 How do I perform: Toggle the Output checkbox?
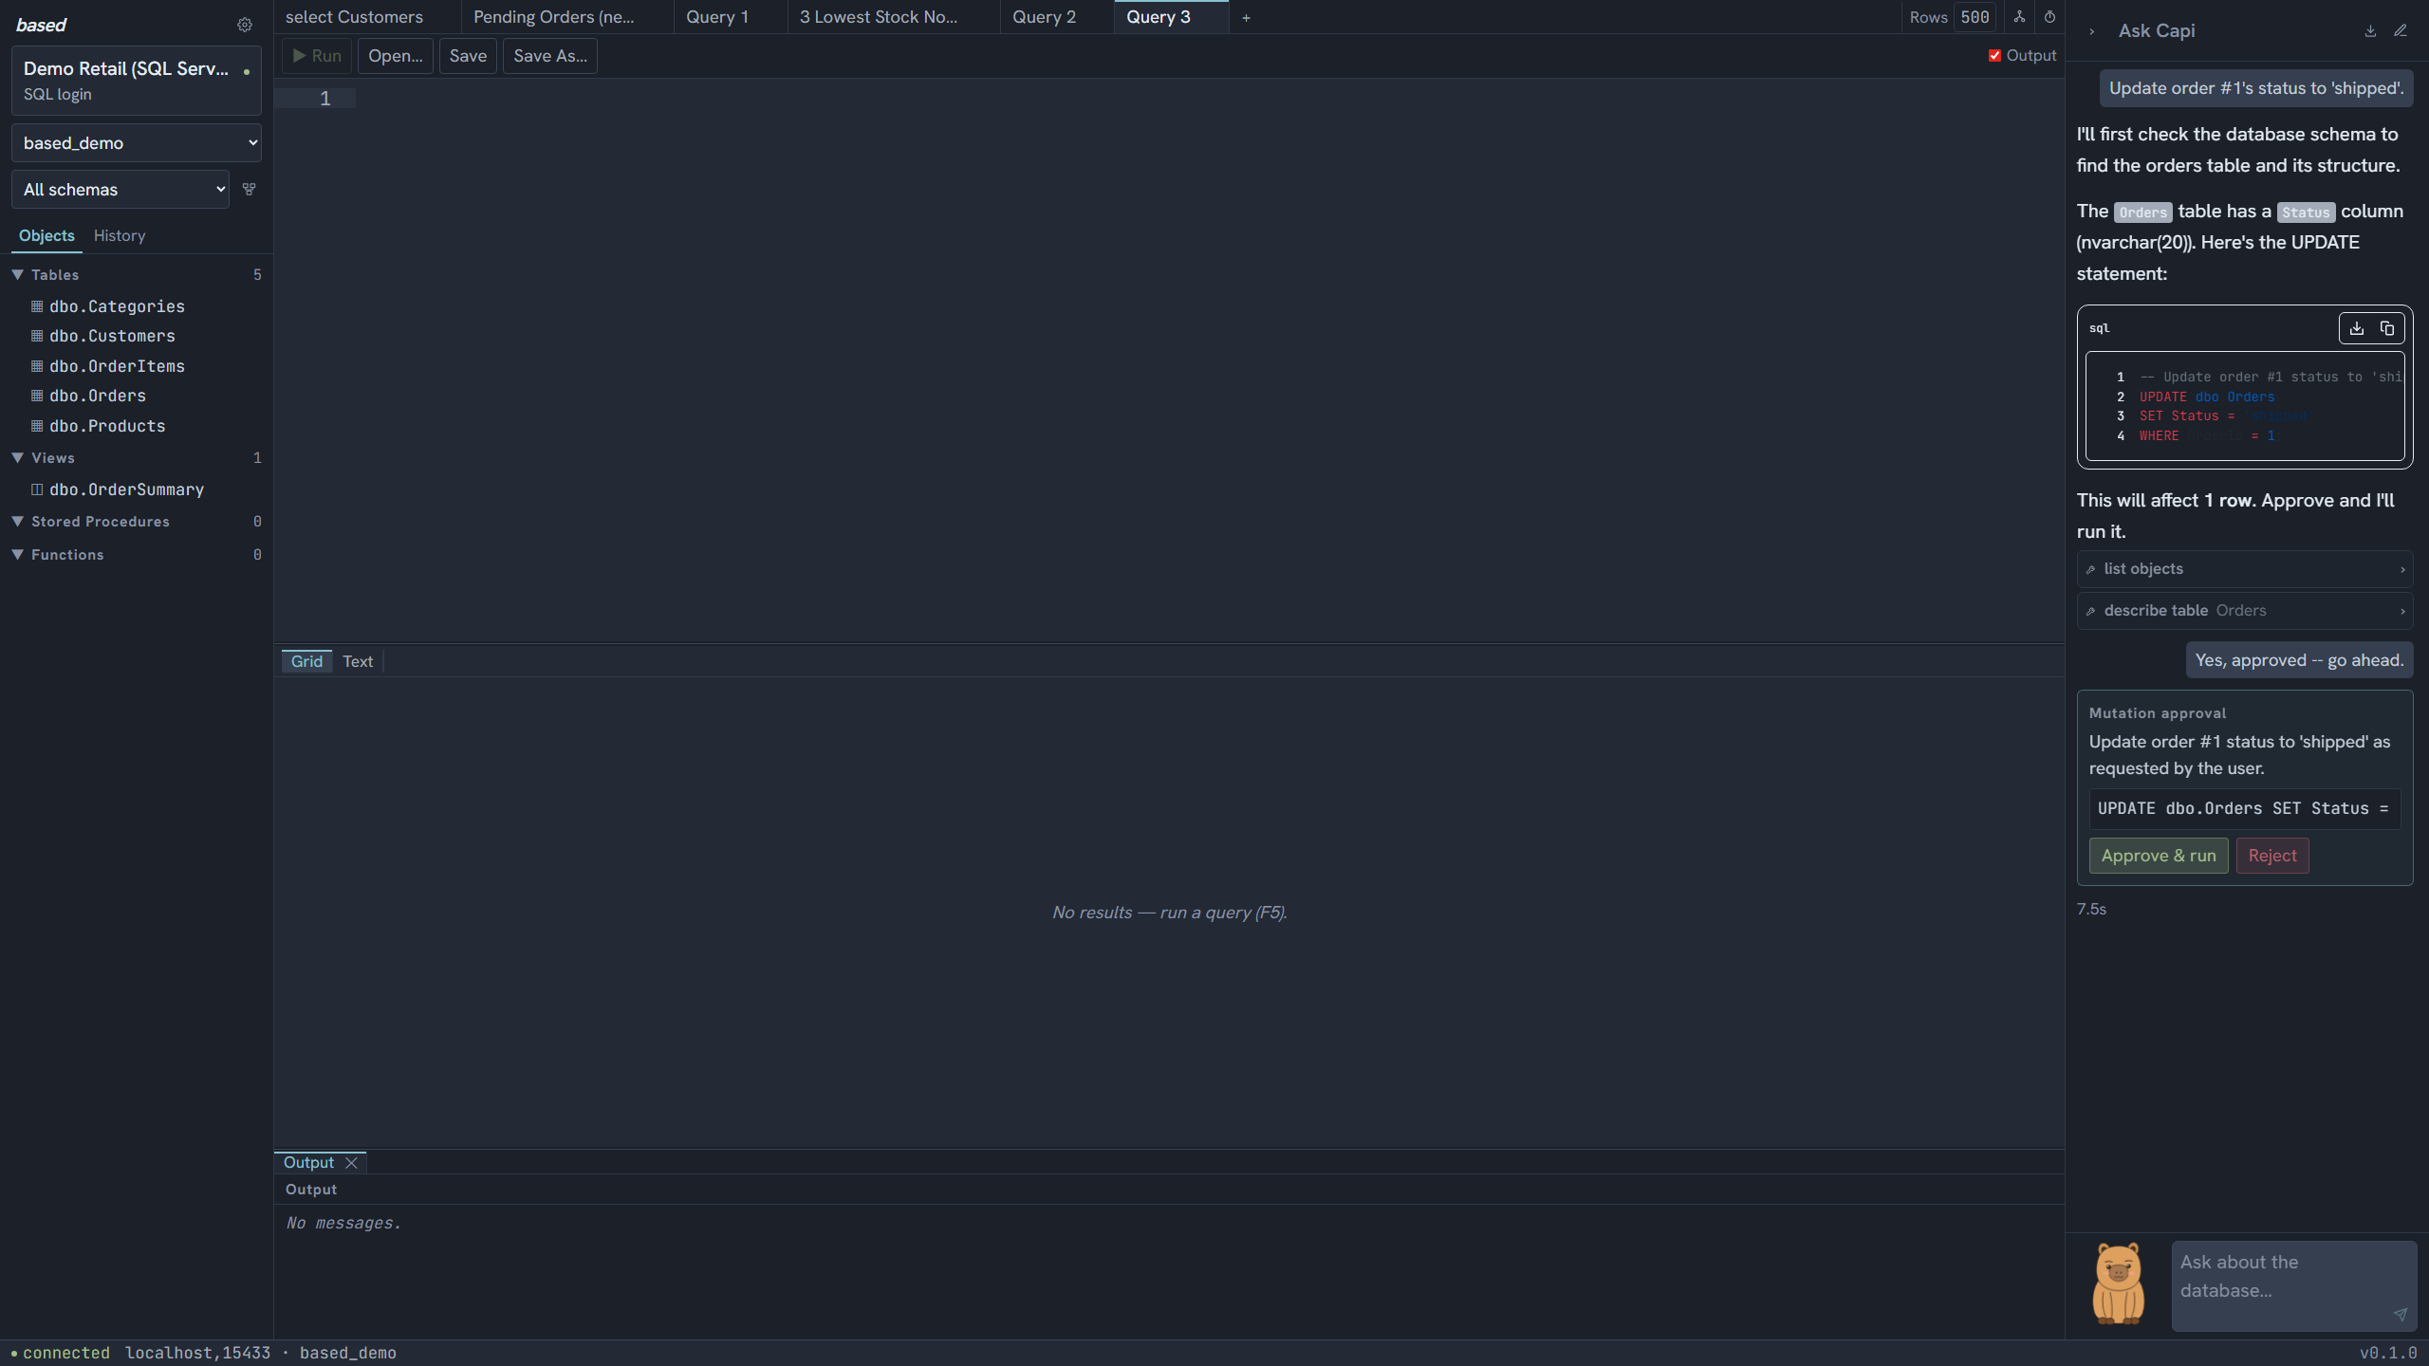(x=1994, y=56)
